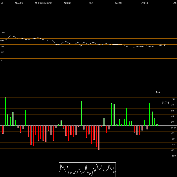Click the RSI axis label 30

click(2, 52)
